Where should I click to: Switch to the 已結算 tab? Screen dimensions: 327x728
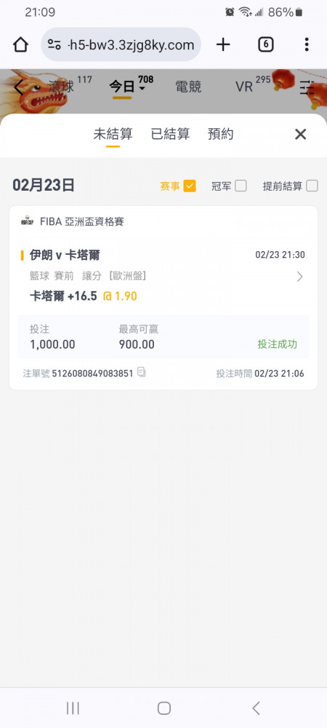(x=171, y=134)
